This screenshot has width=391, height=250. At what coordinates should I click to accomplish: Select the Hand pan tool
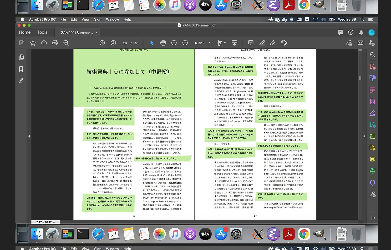163,43
